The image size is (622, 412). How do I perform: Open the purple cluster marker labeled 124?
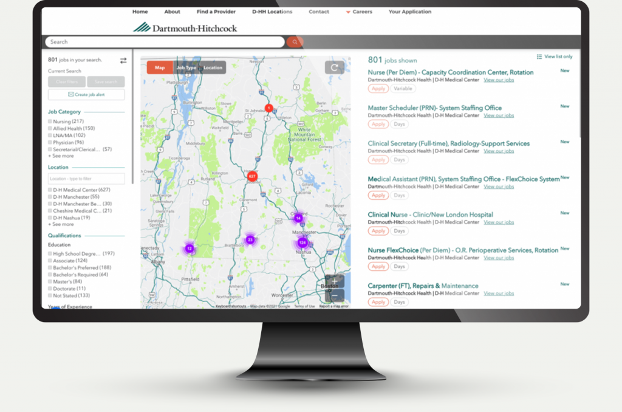pyautogui.click(x=302, y=242)
